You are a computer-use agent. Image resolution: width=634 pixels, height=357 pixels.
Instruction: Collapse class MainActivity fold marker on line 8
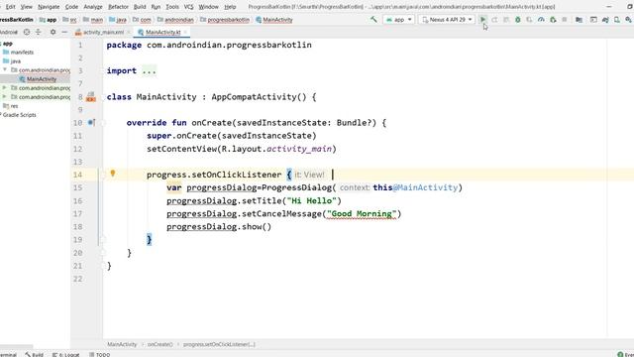[x=103, y=97]
